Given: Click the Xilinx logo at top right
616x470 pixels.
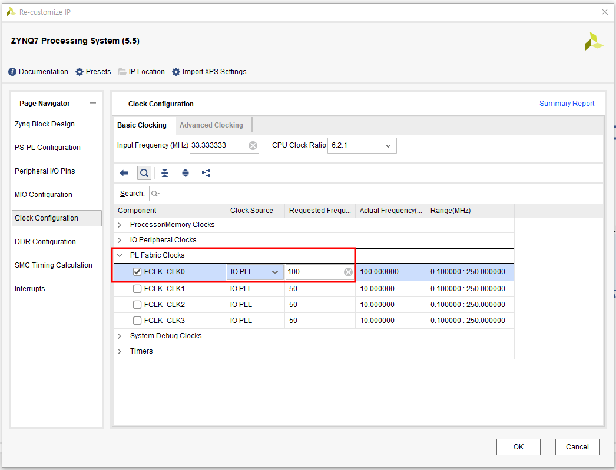Looking at the screenshot, I should 594,41.
